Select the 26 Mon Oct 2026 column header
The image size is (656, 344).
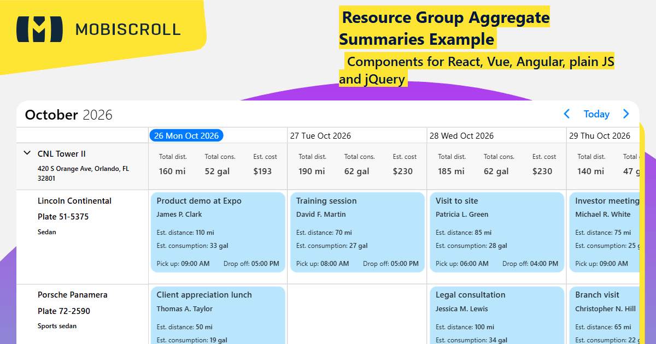[186, 135]
